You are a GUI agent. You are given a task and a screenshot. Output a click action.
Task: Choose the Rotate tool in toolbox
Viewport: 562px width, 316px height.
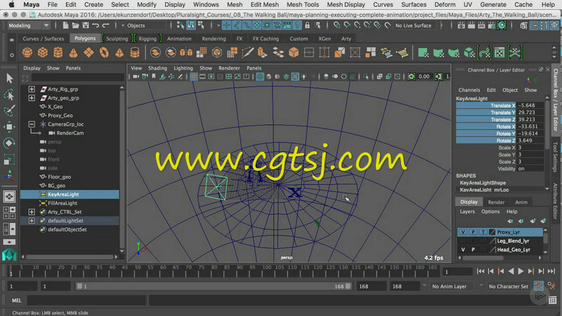(x=9, y=143)
